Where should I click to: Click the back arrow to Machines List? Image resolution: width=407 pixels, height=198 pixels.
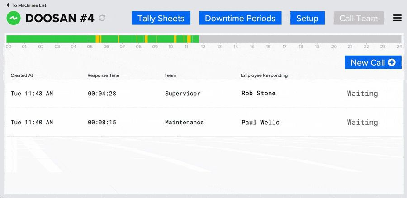[x=8, y=5]
